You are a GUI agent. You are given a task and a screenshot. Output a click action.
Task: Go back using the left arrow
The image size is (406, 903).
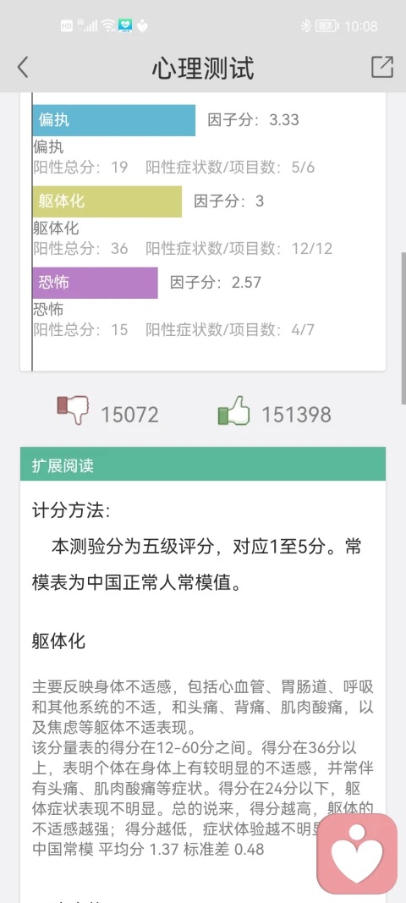point(23,68)
